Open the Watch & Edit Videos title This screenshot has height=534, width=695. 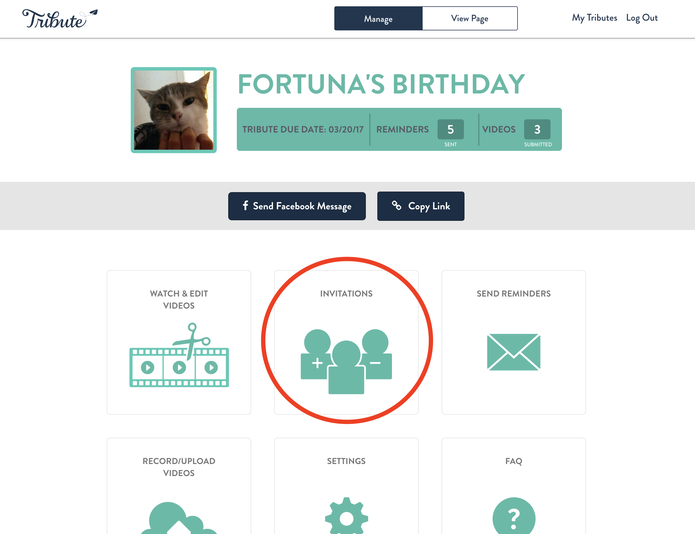pos(179,299)
